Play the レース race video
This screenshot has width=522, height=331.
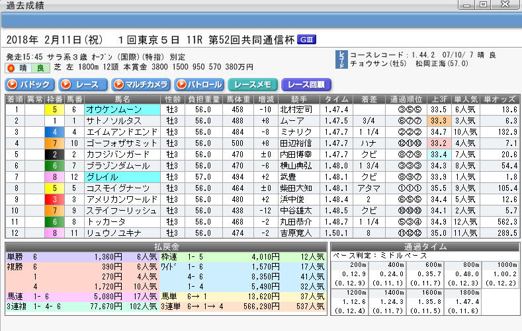click(83, 85)
